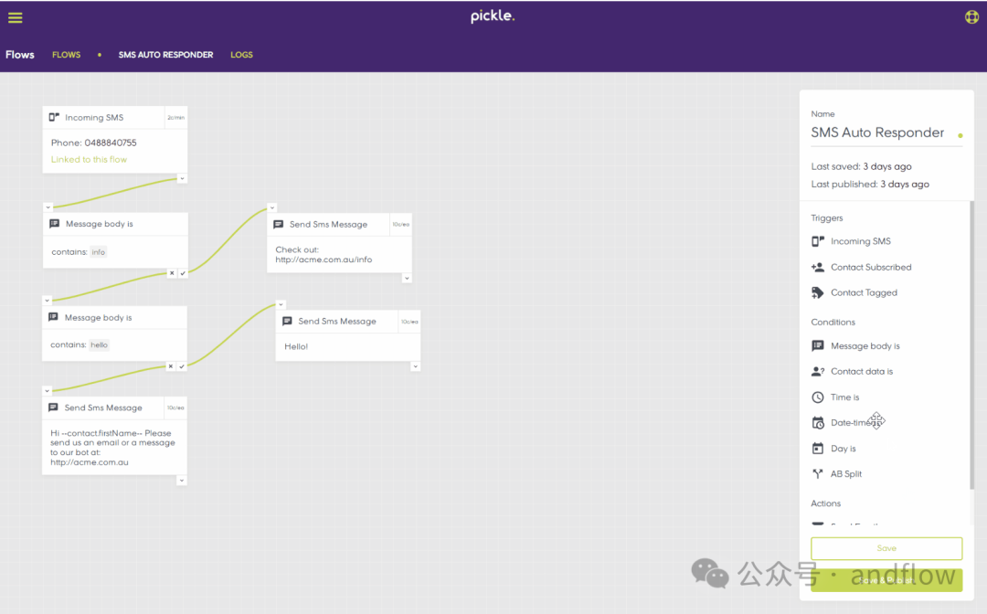Select the Day is calendar icon
The image size is (987, 614).
point(818,448)
